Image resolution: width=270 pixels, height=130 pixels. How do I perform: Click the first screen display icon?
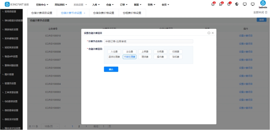(245, 4)
